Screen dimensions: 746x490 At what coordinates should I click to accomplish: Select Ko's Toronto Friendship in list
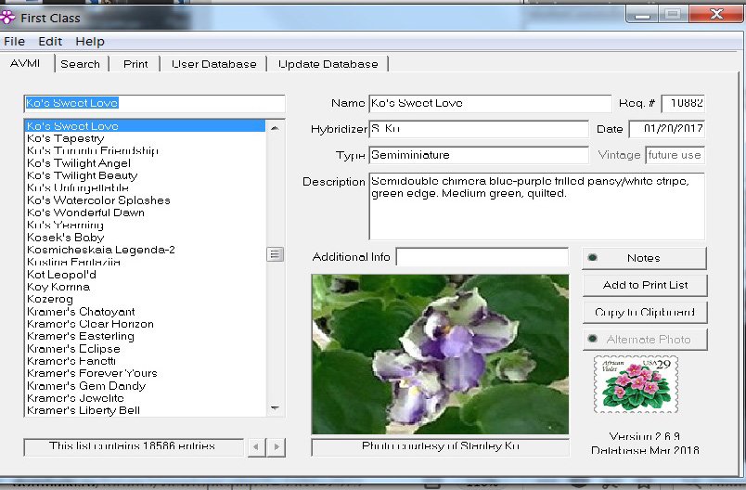click(x=145, y=151)
